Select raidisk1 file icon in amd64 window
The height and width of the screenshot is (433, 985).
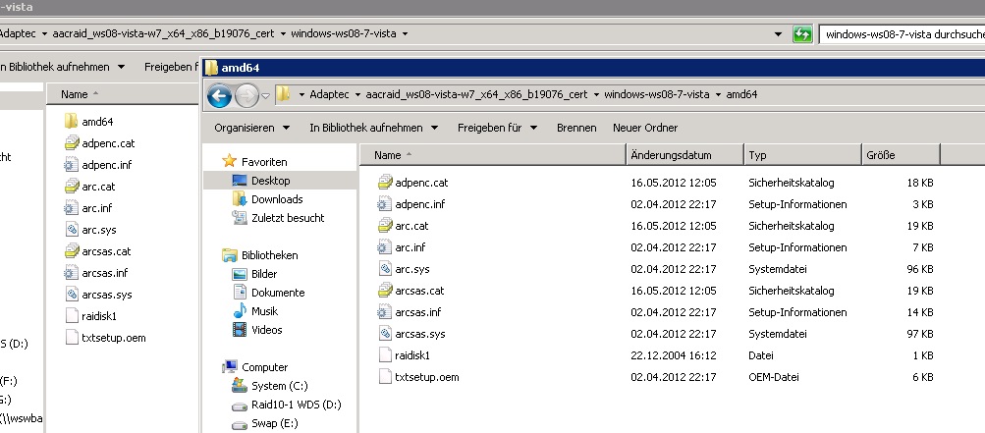coord(385,355)
